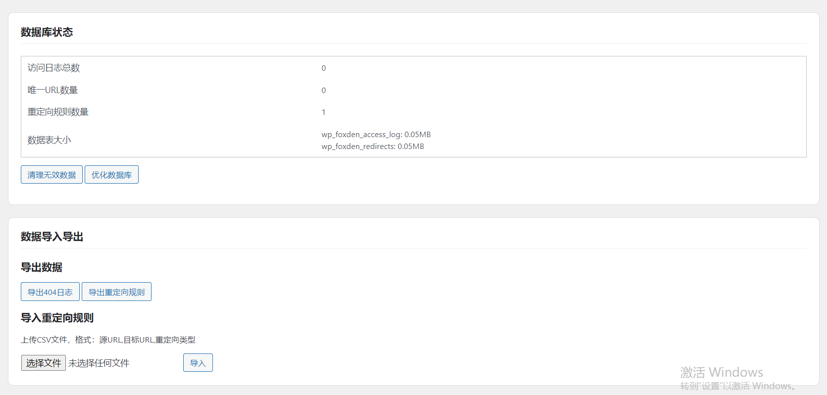Viewport: 827px width, 395px height.
Task: Click the 导入 import button
Action: [198, 363]
